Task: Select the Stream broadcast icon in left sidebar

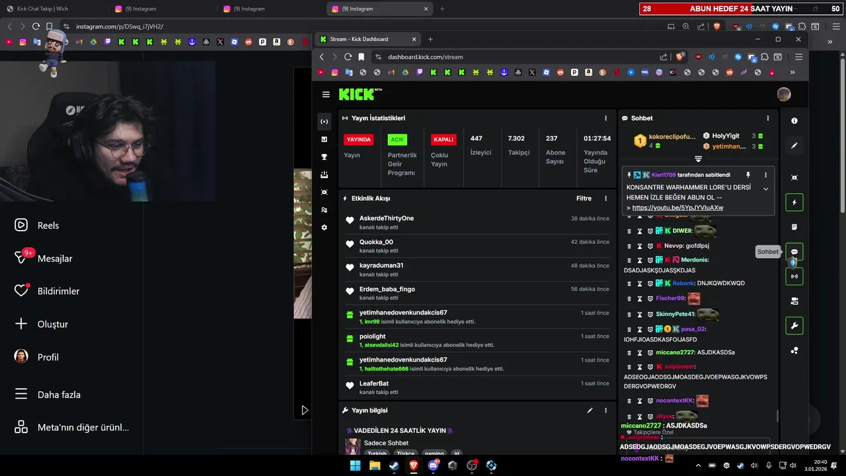Action: (324, 122)
